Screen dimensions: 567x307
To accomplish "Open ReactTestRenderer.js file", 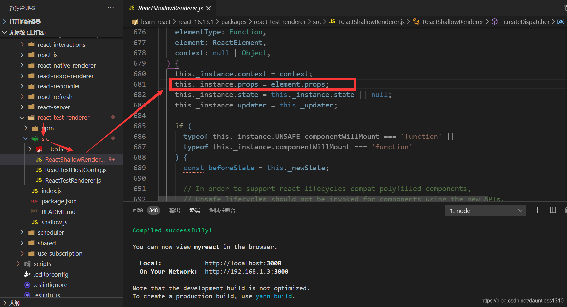I will [62, 180].
